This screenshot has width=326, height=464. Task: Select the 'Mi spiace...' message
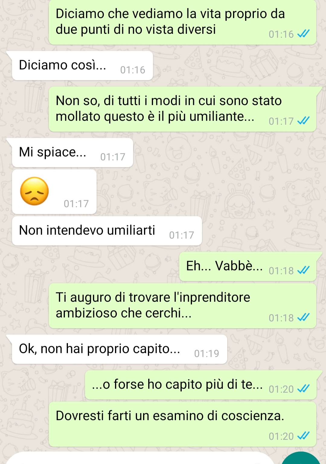click(x=72, y=153)
